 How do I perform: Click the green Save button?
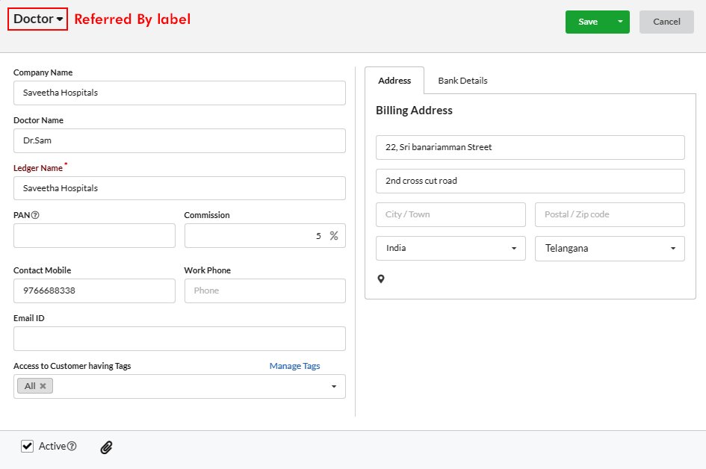[588, 22]
